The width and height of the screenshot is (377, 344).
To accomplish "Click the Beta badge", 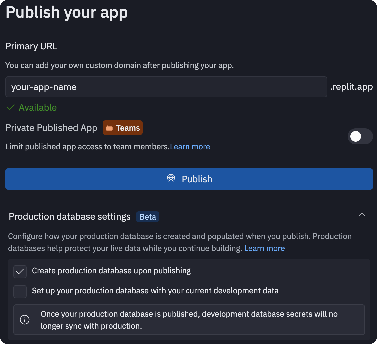I will (148, 217).
